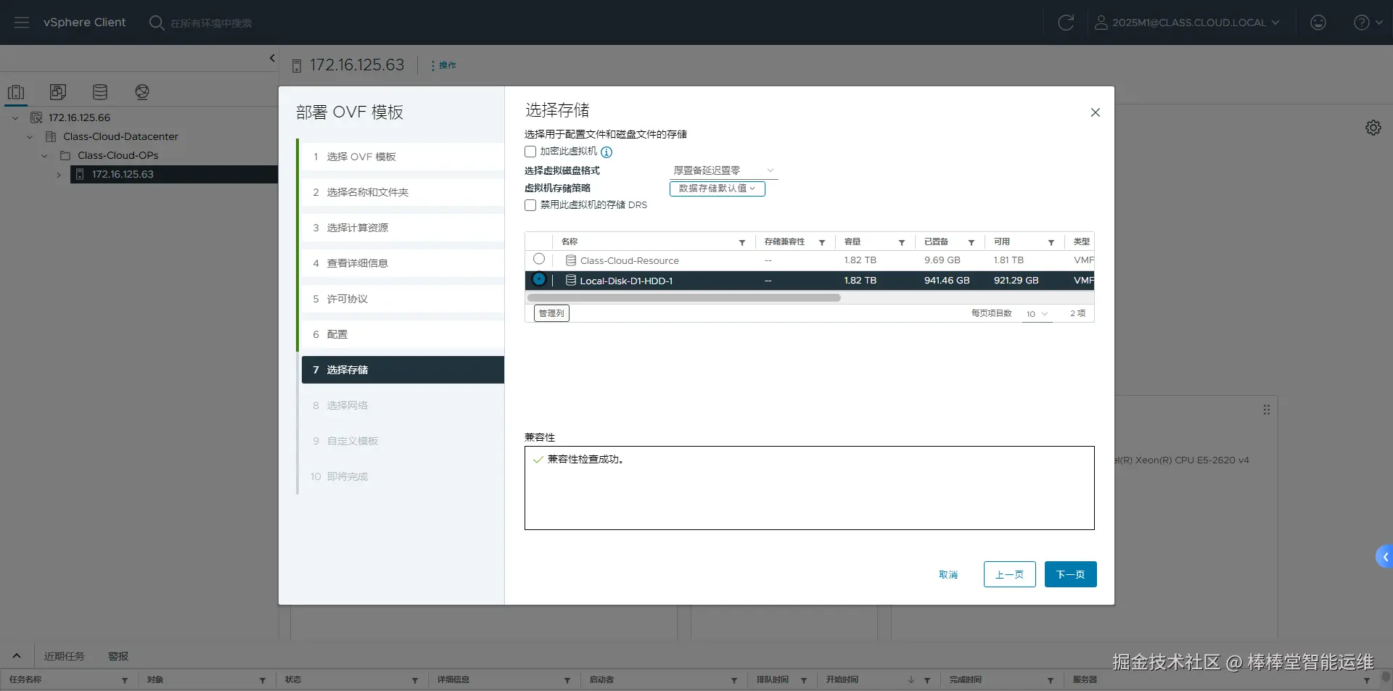1393x691 pixels.
Task: Switch to VMs and Templates inventory view
Action: click(x=58, y=92)
